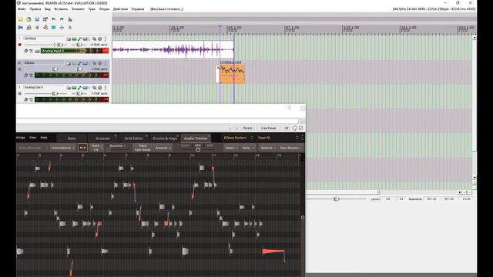Image resolution: width=493 pixels, height=277 pixels.
Task: Toggle the FX enabled checkbox in FX window
Action: click(301, 128)
